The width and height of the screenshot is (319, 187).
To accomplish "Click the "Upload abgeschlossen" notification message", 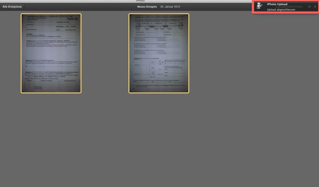I will 281,9.
